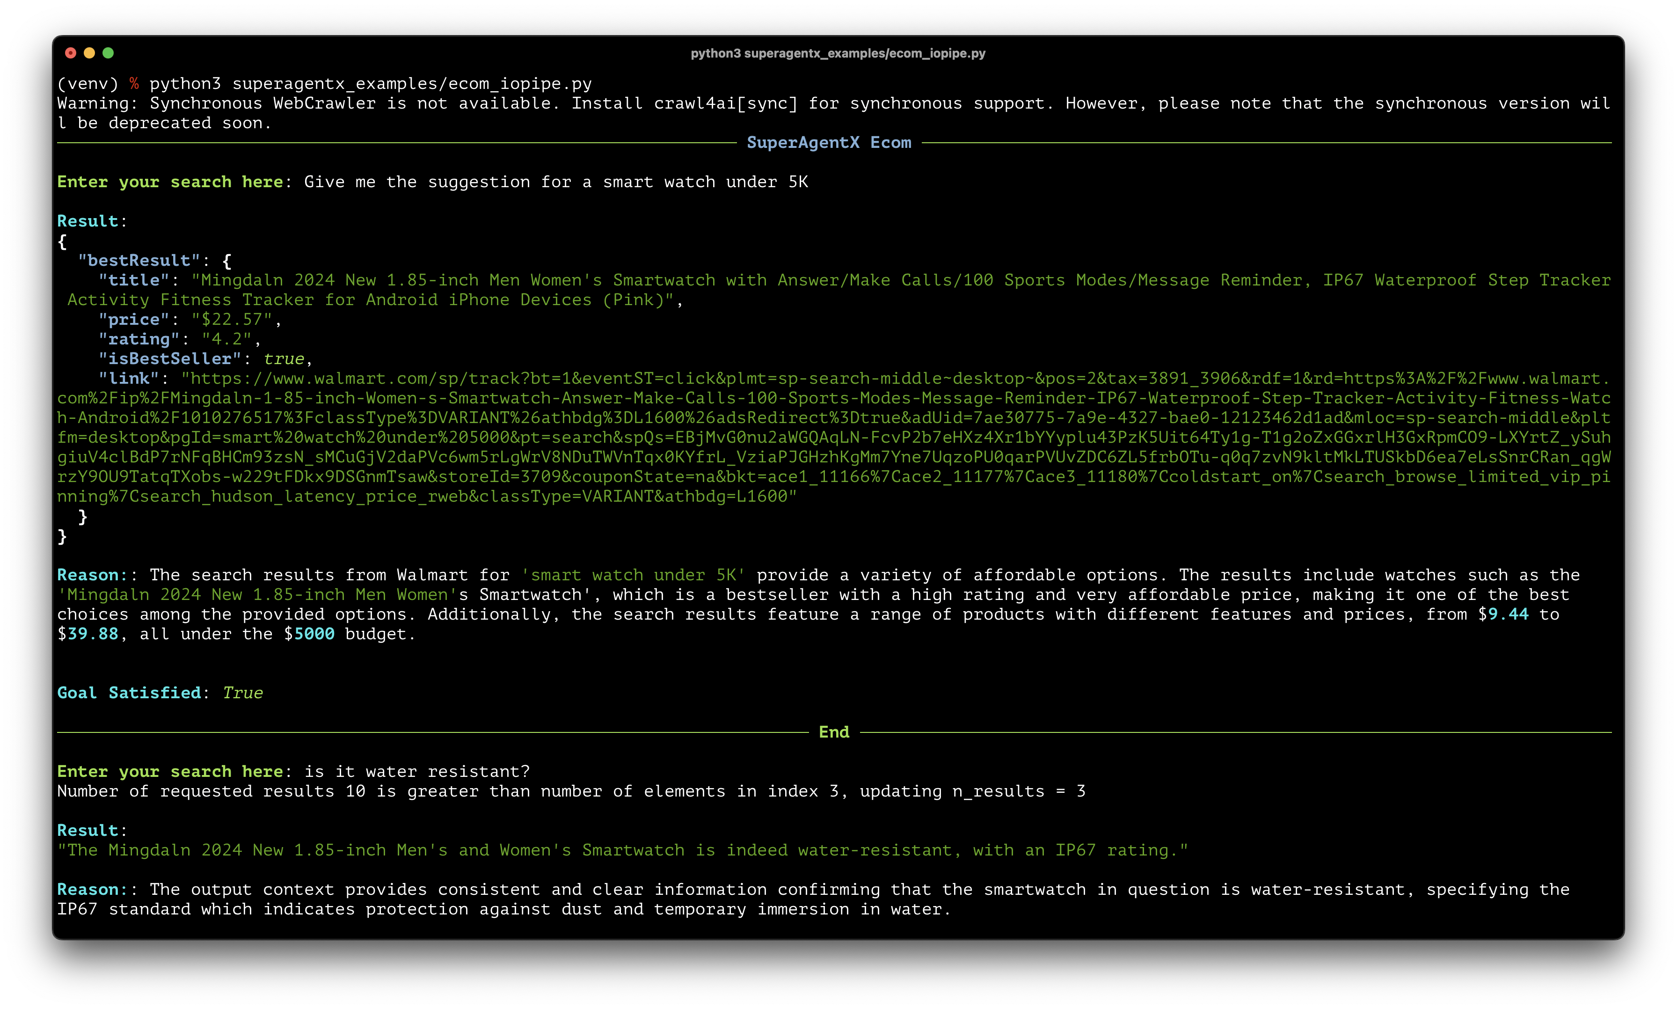Click the '"isBestSeller"' JSON key
The image size is (1677, 1009).
pyautogui.click(x=170, y=359)
